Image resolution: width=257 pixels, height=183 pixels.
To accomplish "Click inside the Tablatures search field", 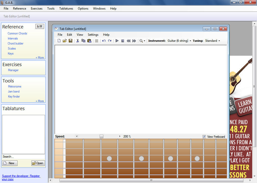I will tap(23, 156).
